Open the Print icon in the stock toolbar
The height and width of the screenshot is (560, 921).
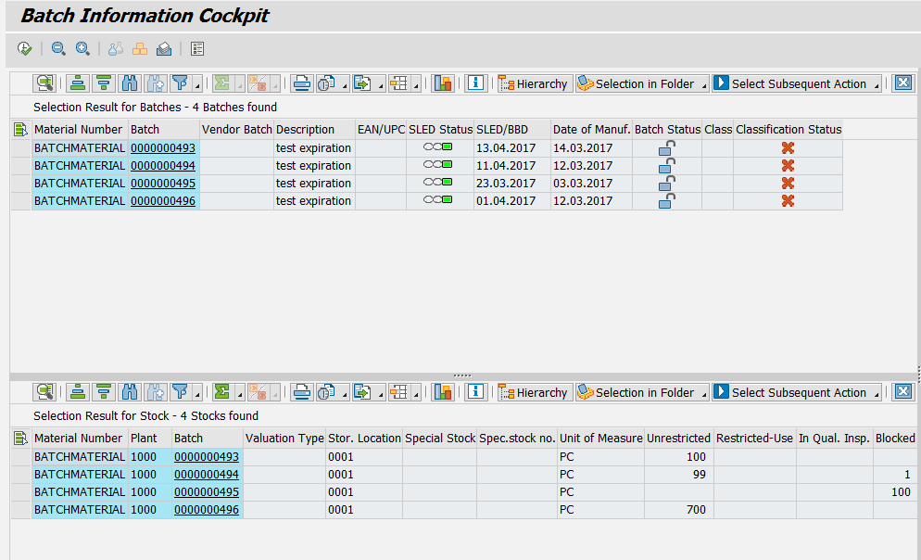pyautogui.click(x=301, y=392)
